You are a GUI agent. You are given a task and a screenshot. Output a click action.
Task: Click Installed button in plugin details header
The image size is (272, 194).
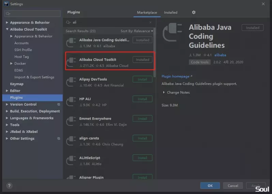[x=252, y=28]
